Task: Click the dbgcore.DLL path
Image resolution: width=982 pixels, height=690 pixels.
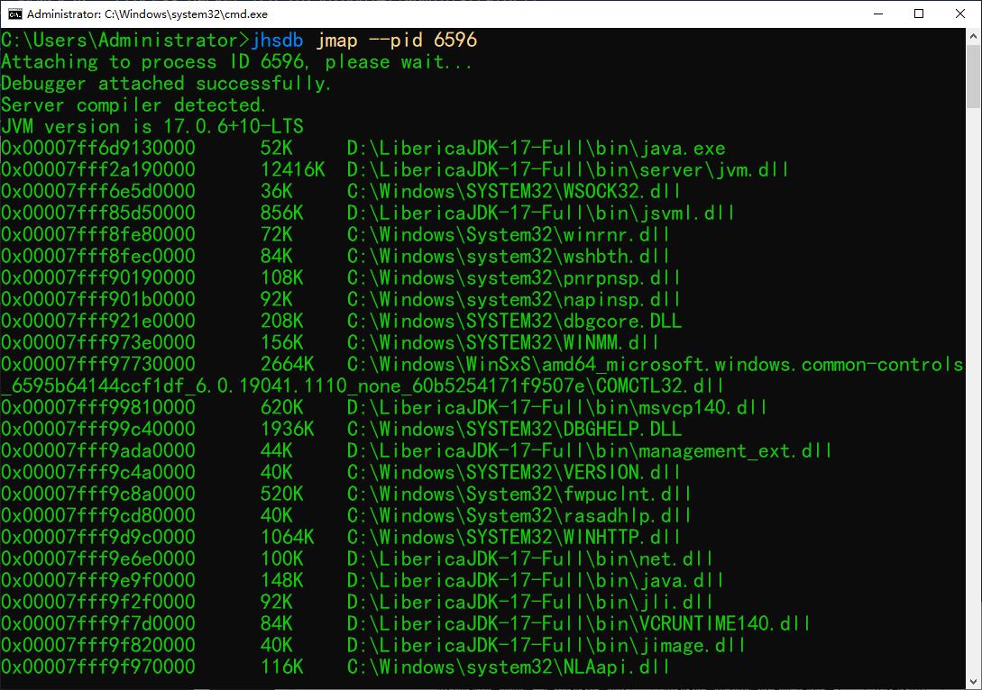Action: 514,321
